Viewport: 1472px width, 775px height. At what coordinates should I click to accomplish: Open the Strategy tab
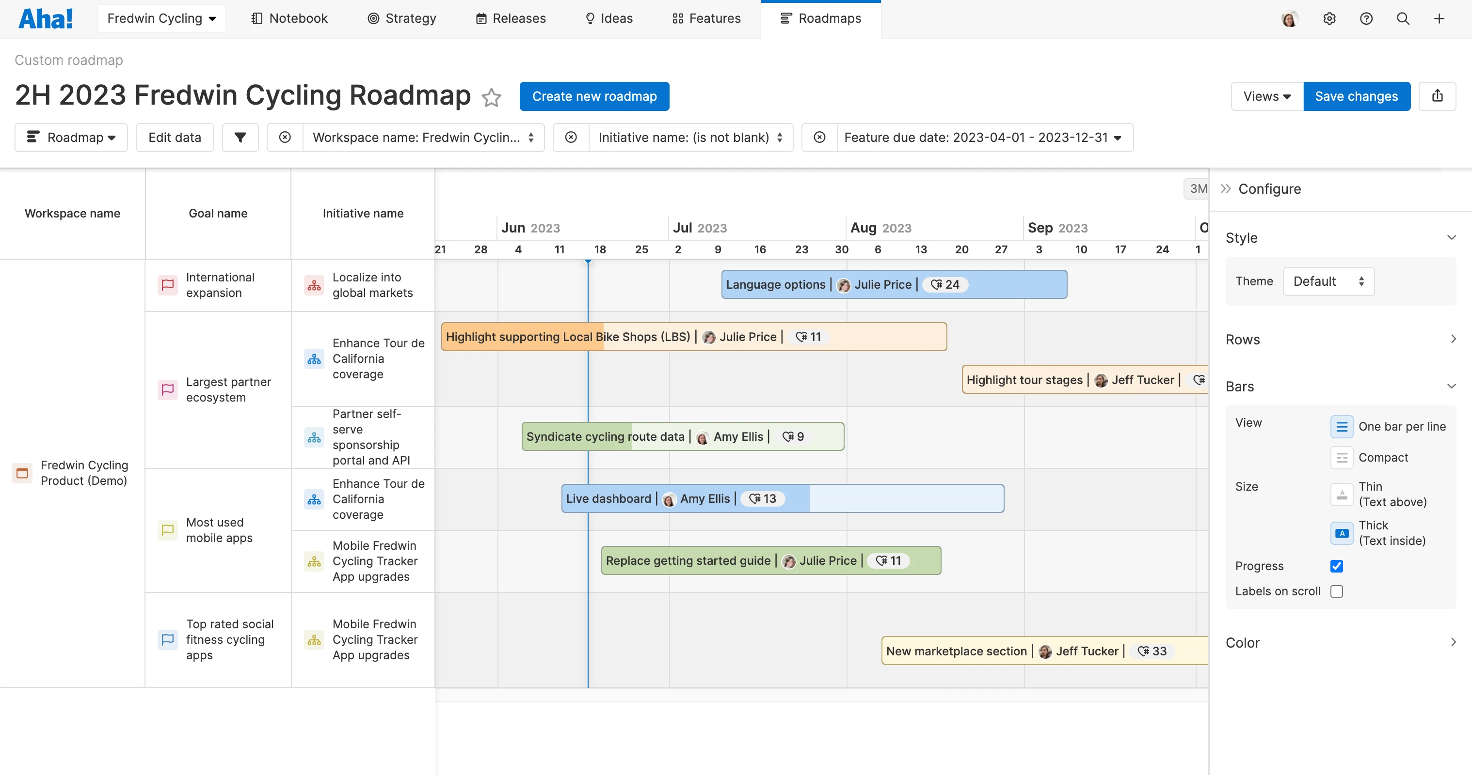pyautogui.click(x=402, y=18)
